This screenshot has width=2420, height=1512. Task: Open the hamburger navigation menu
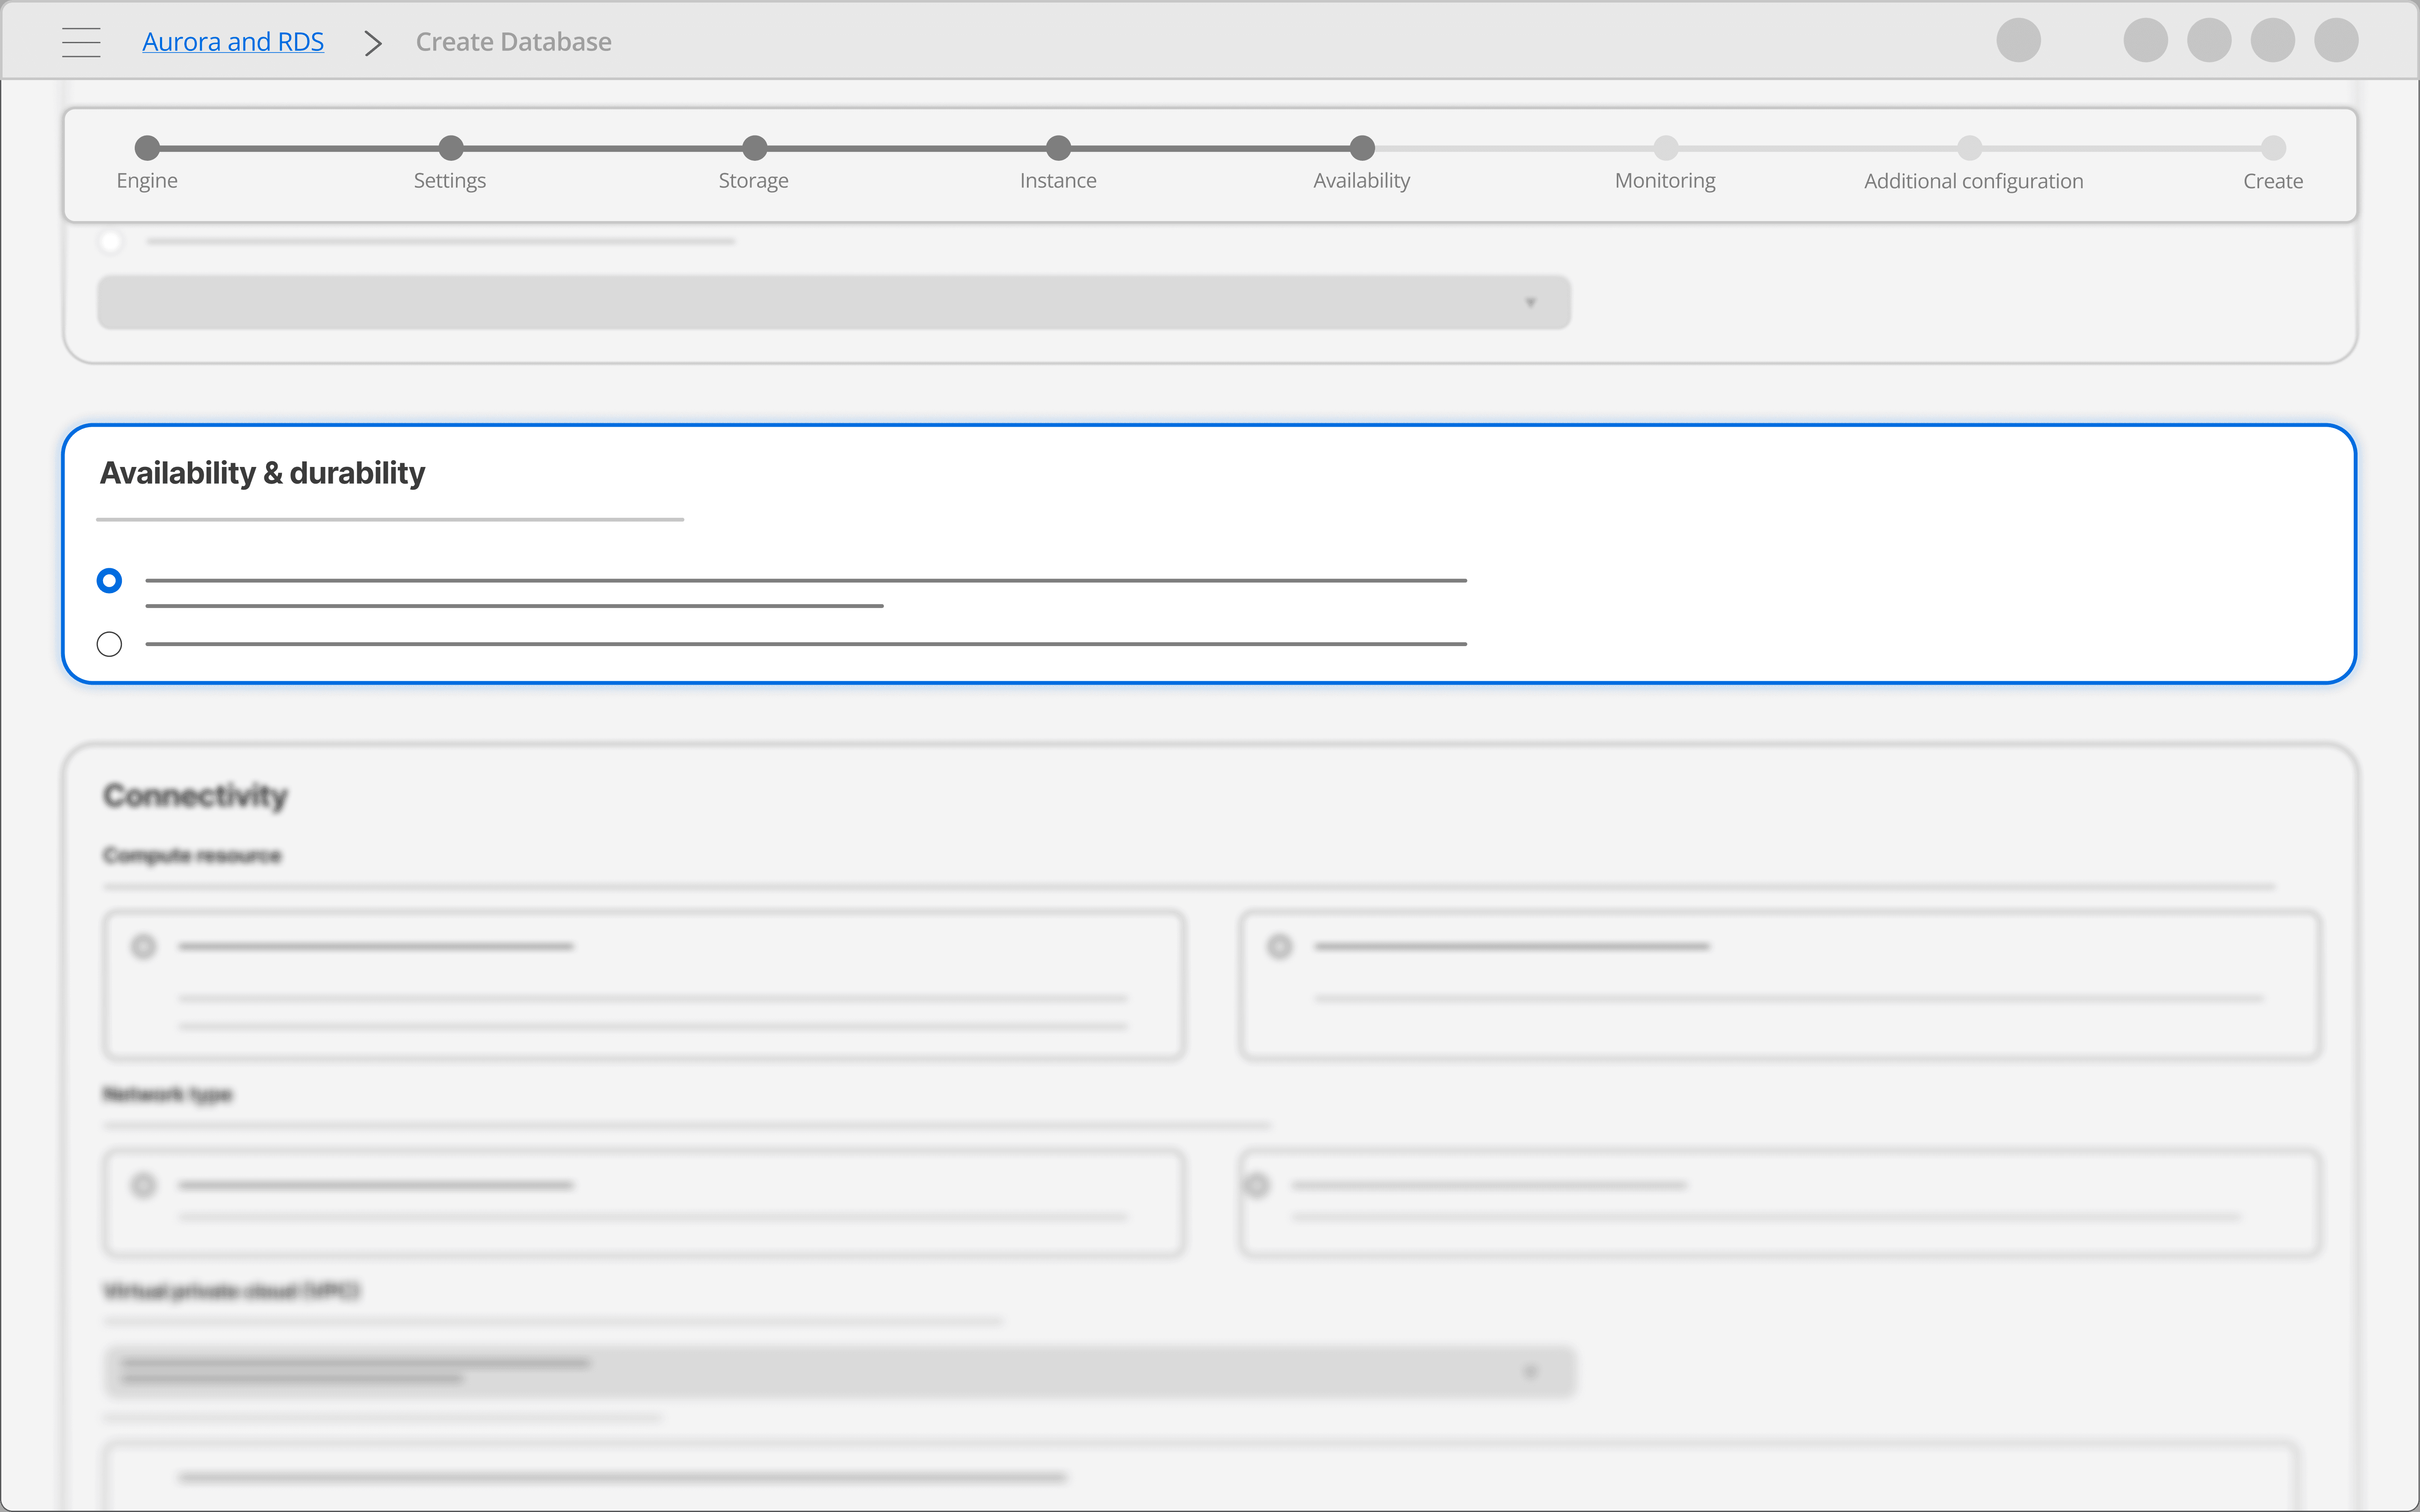click(x=81, y=42)
